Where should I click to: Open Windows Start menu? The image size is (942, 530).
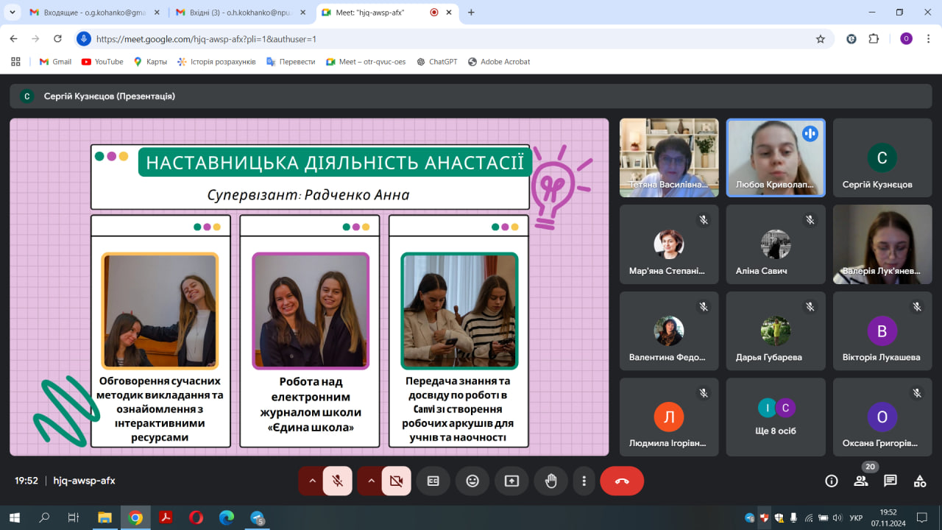(14, 517)
